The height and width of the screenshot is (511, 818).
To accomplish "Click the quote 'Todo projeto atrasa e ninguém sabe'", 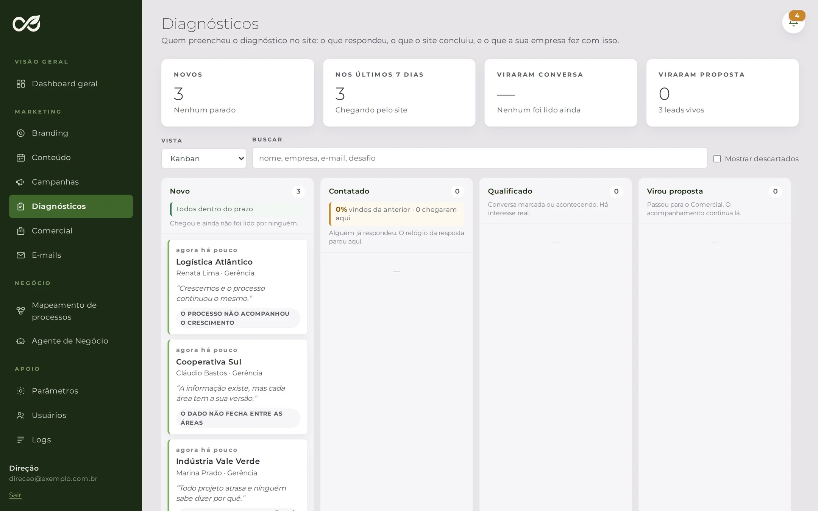I will point(231,493).
